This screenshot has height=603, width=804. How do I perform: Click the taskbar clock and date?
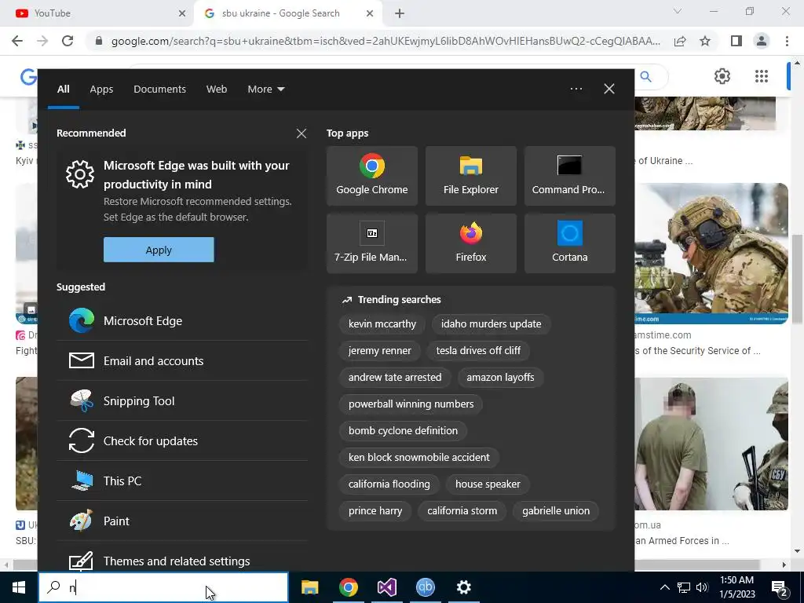tap(736, 587)
